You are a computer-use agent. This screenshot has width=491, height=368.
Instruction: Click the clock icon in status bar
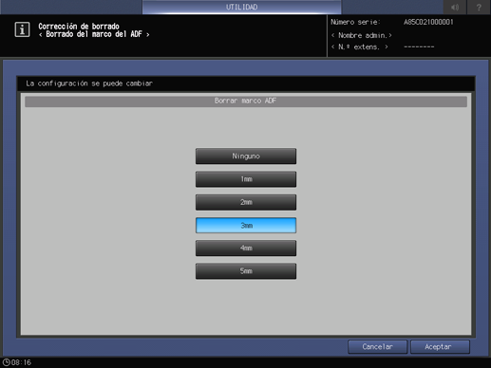click(x=7, y=362)
